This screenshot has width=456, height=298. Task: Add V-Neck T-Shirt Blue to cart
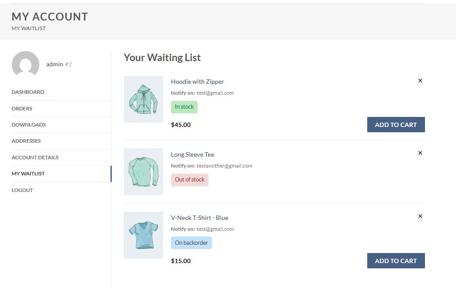(396, 261)
